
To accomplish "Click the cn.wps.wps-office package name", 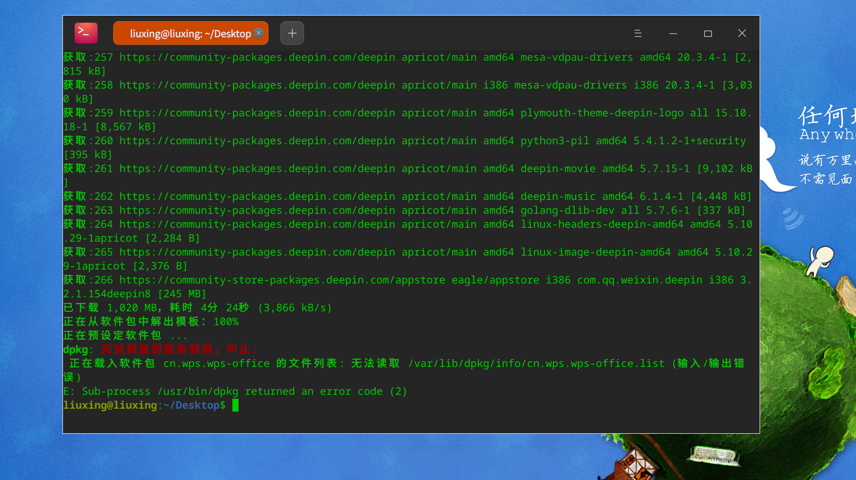I will tap(216, 364).
